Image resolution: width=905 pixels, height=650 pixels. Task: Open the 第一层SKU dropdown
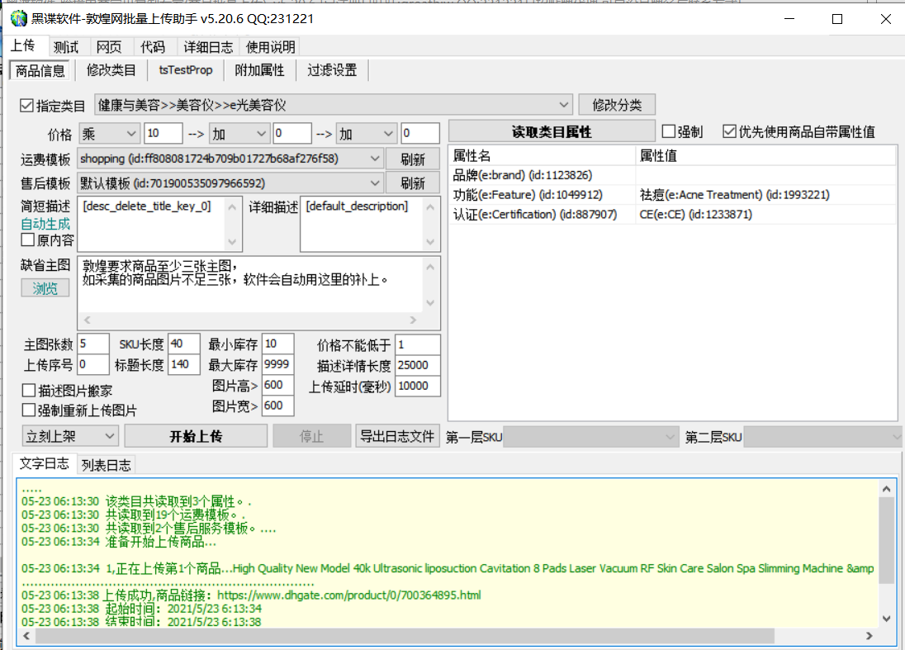[591, 437]
